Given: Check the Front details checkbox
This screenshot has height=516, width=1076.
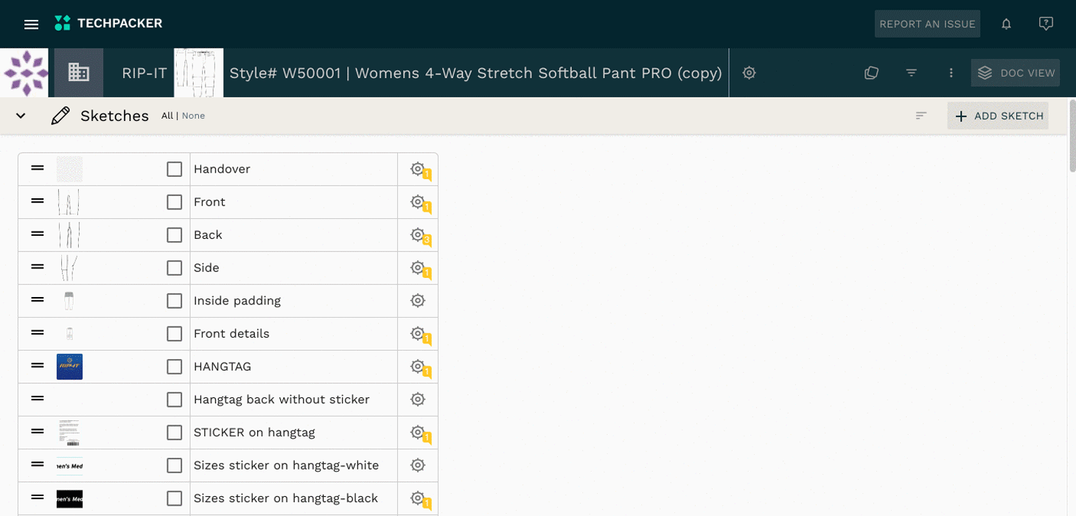Looking at the screenshot, I should coord(175,334).
